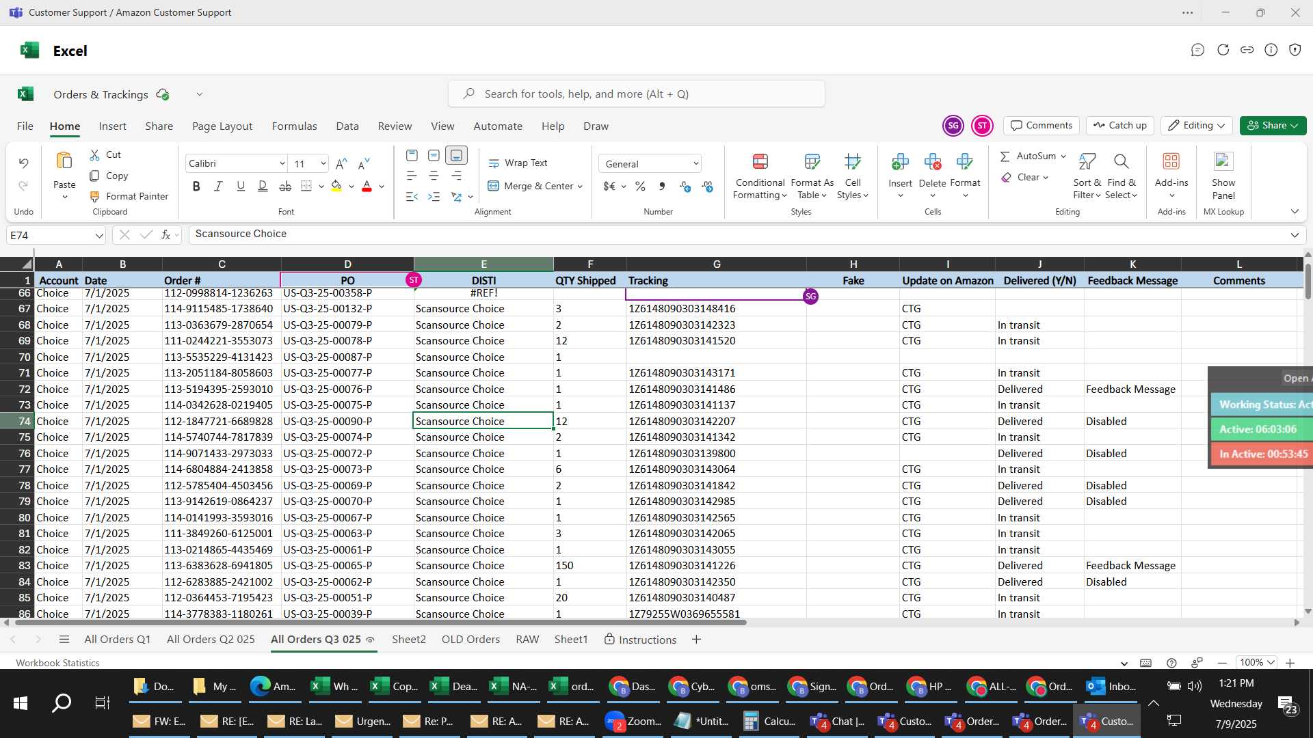Click Increase Font Size icon

pyautogui.click(x=341, y=163)
